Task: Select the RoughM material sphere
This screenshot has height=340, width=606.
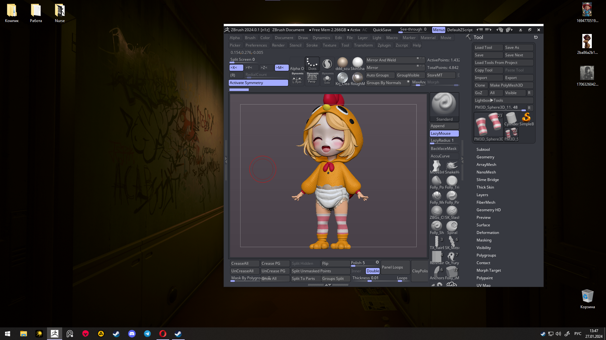Action: click(x=358, y=79)
